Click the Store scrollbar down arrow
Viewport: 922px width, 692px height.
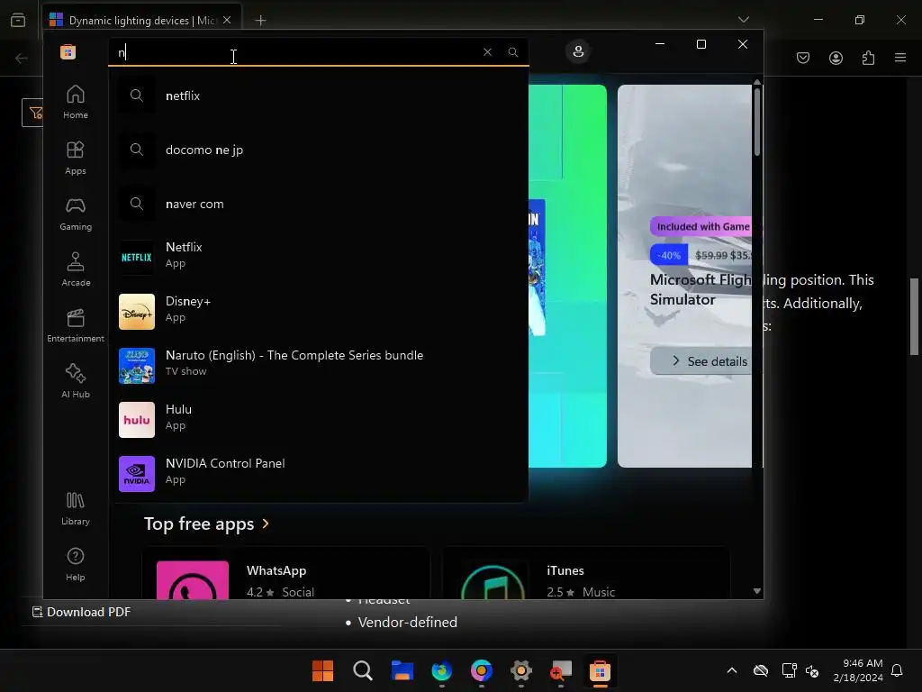click(x=757, y=591)
